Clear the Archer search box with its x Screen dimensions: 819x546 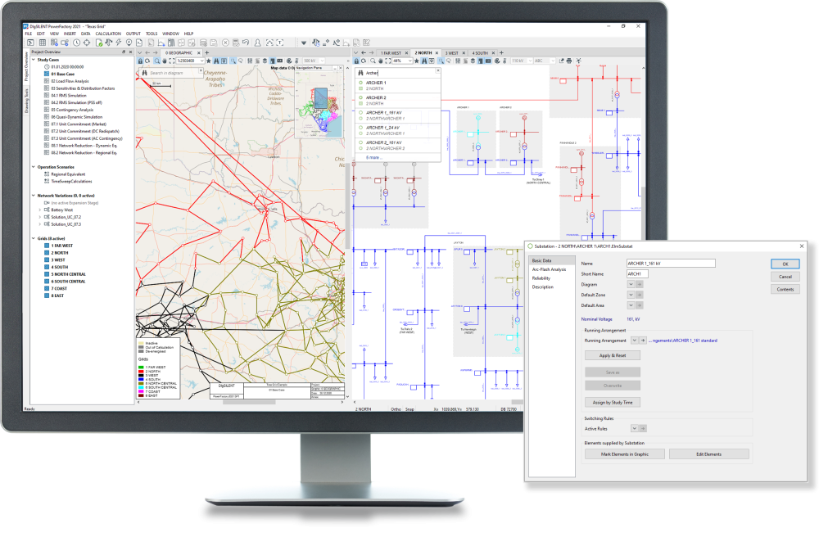pyautogui.click(x=437, y=70)
